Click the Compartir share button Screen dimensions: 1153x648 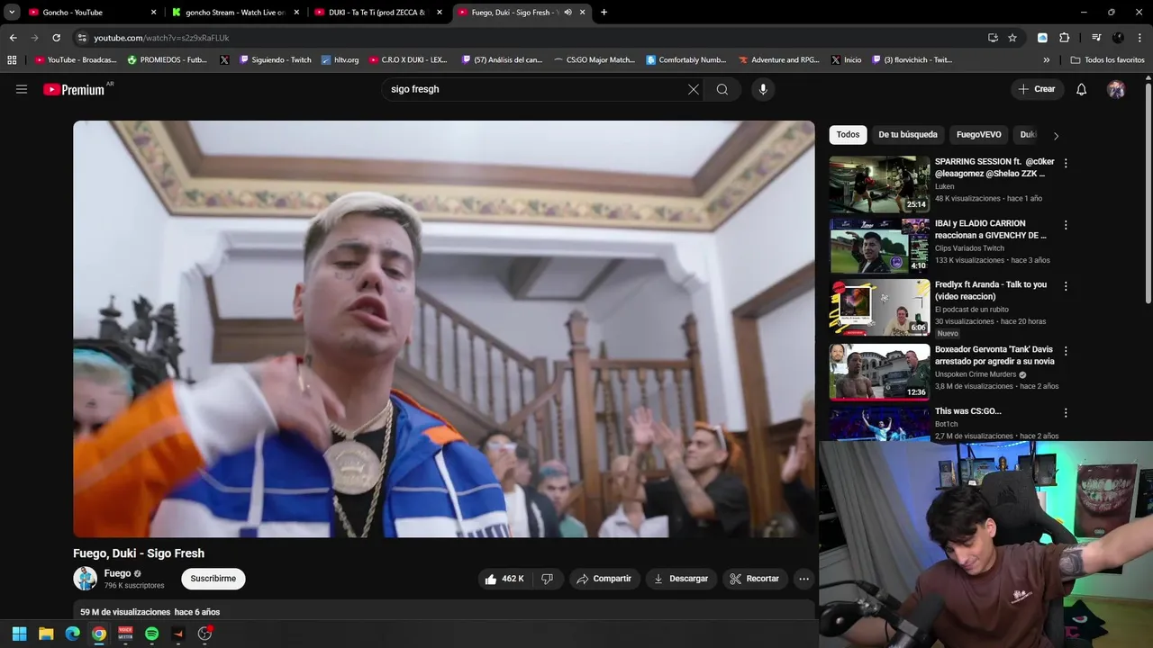pos(604,579)
